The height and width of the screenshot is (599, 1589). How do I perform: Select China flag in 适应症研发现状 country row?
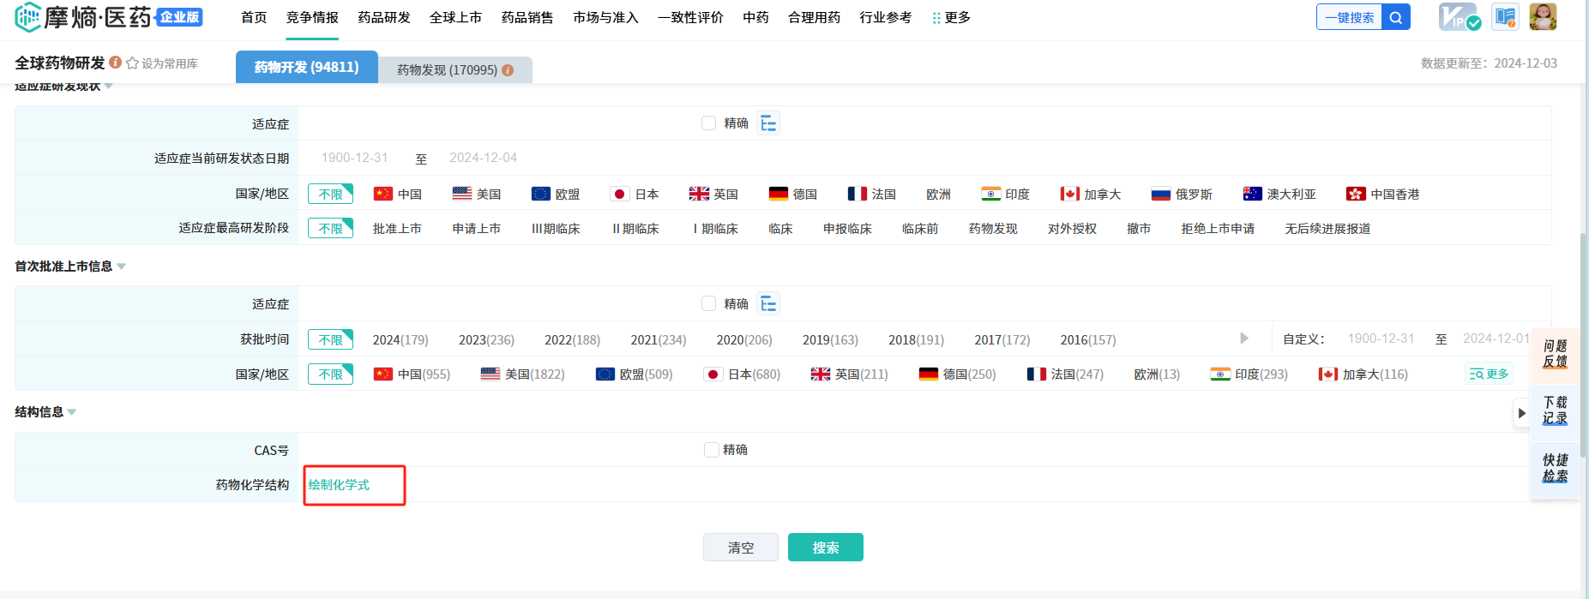click(383, 195)
